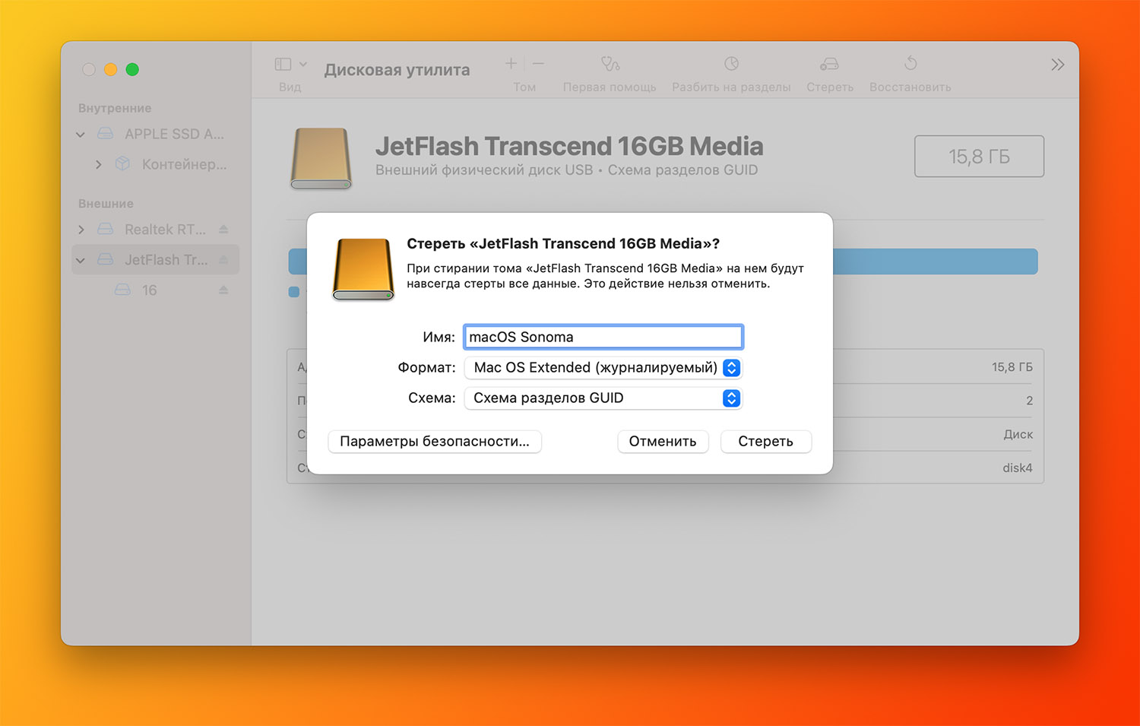Click the Erase drive toolbar icon

(x=829, y=64)
